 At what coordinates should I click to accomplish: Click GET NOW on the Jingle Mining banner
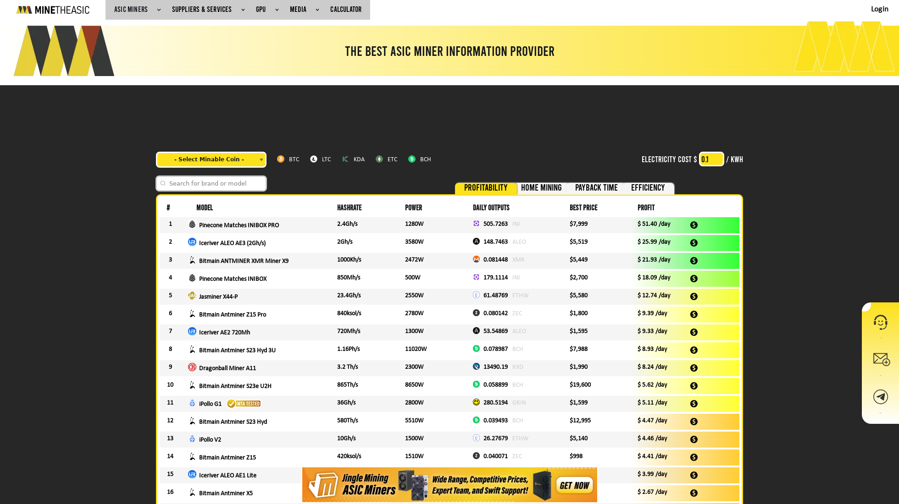coord(574,485)
